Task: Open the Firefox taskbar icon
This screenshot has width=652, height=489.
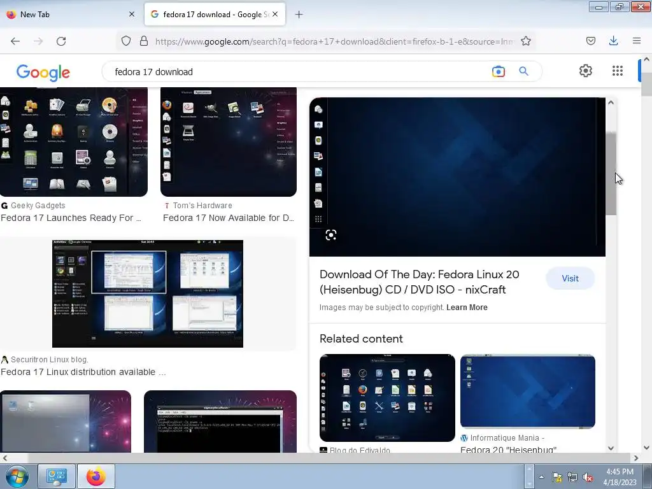Action: coord(96,476)
